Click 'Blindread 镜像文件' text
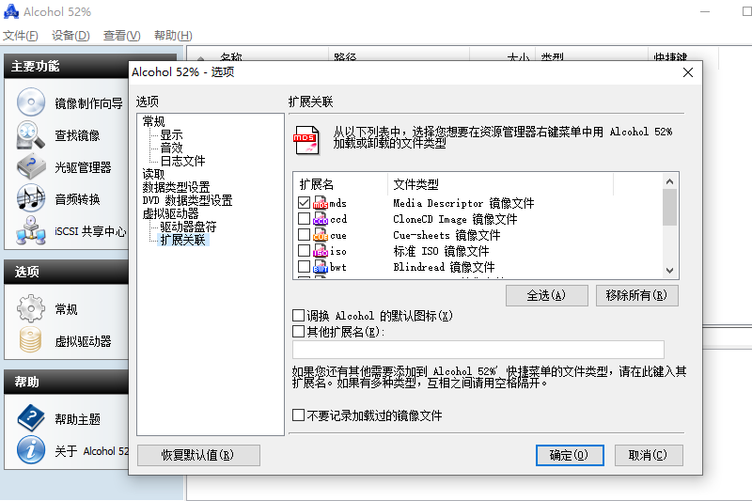This screenshot has height=501, width=752. click(444, 267)
